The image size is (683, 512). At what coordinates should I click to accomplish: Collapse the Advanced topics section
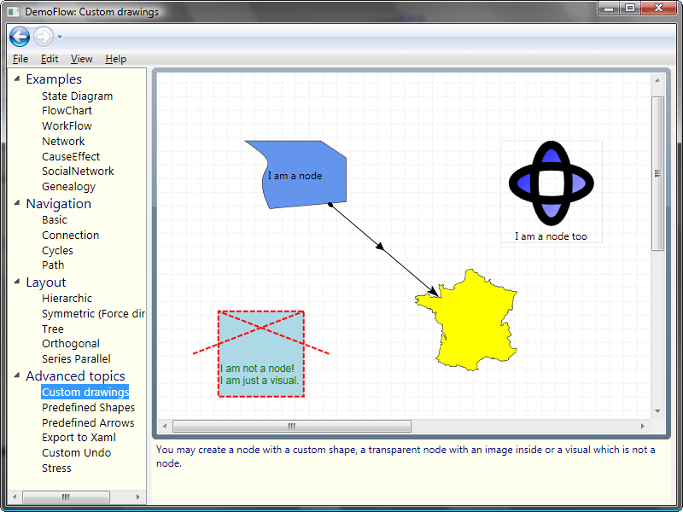(15, 376)
